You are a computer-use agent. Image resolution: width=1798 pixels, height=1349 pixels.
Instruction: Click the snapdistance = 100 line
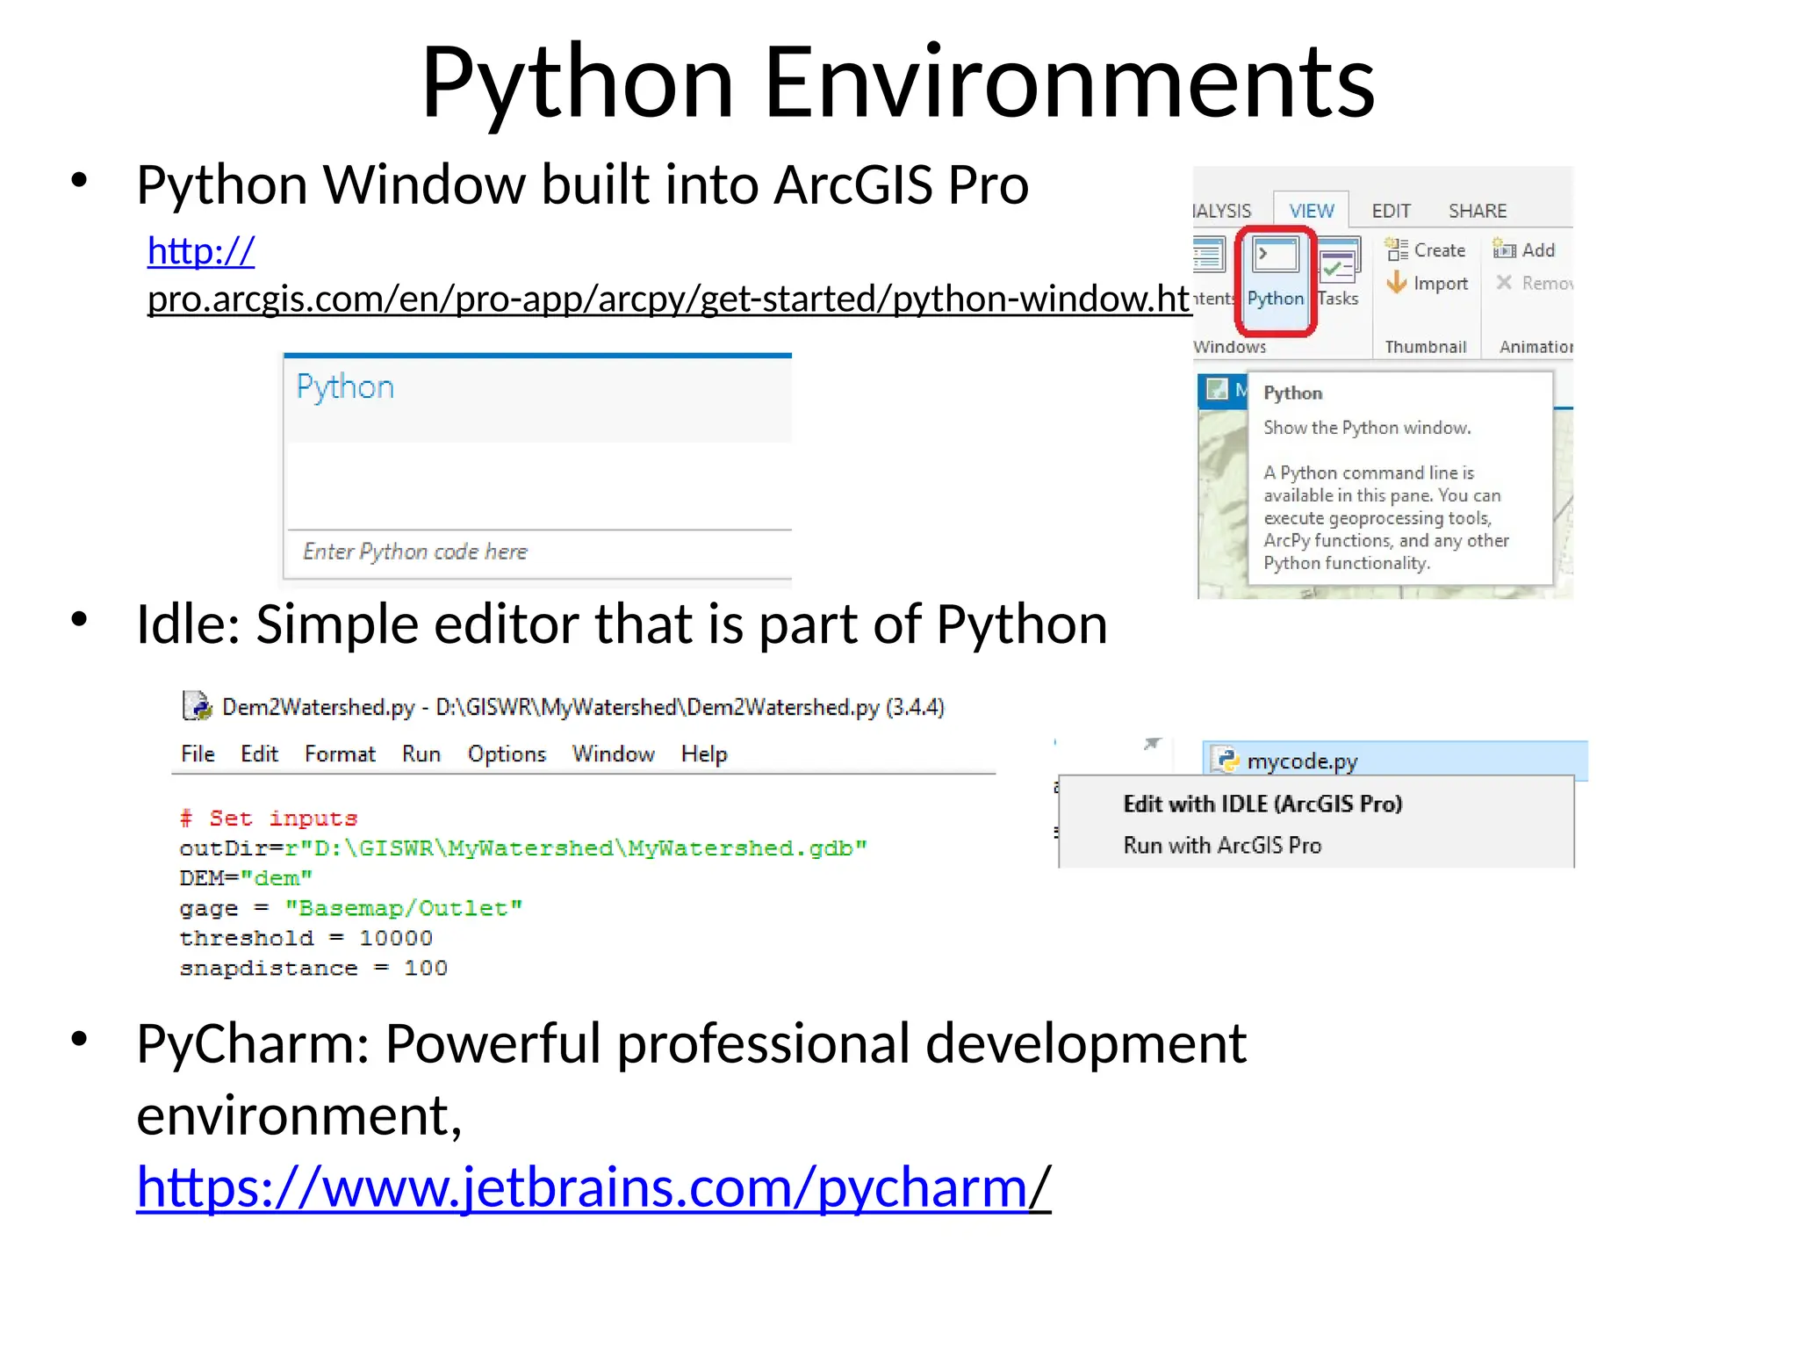click(x=313, y=968)
